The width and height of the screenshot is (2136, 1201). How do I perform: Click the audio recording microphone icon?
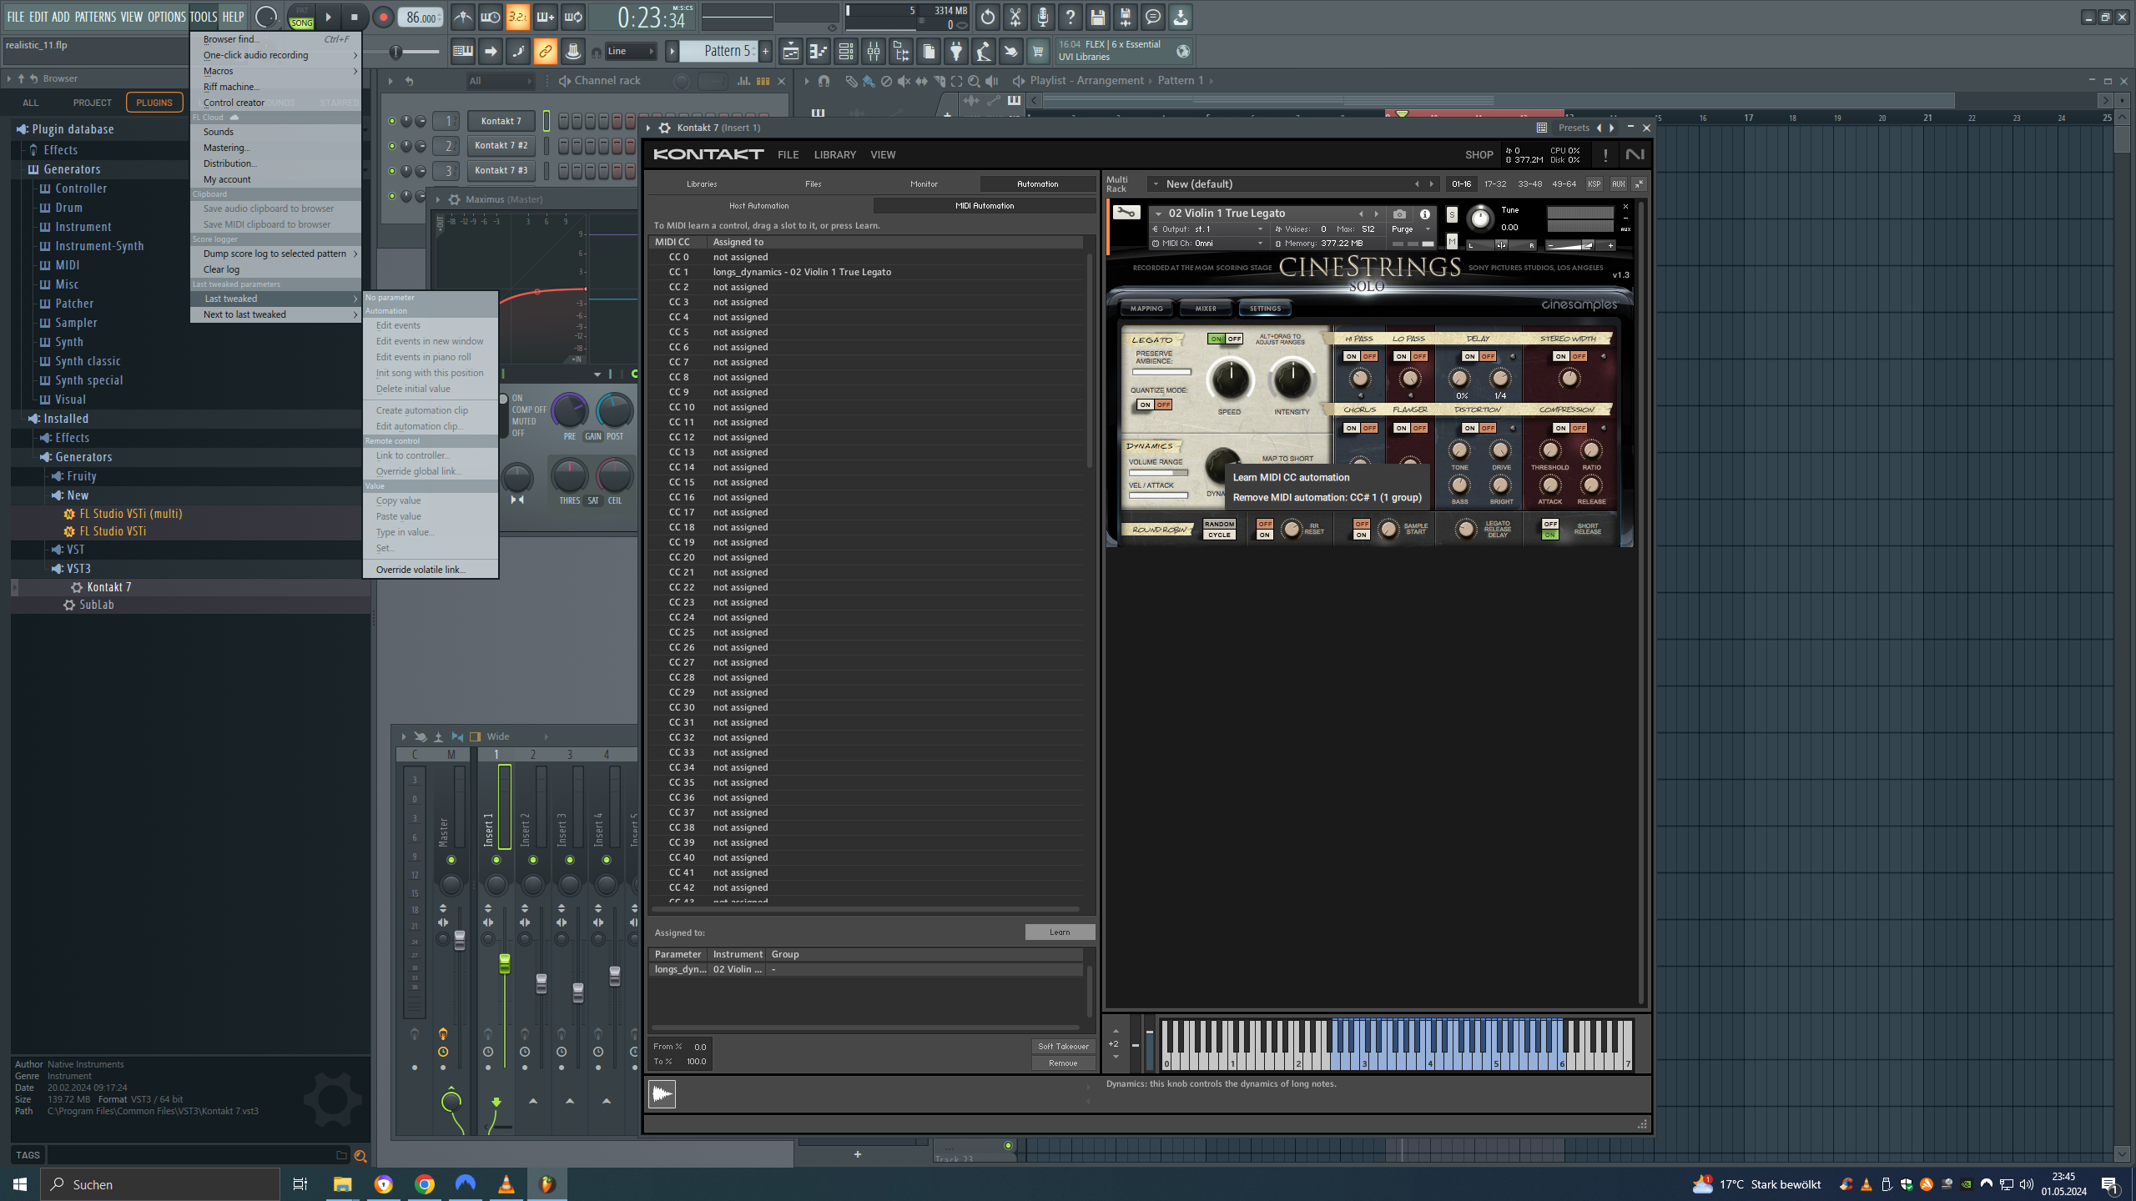pos(1043,17)
